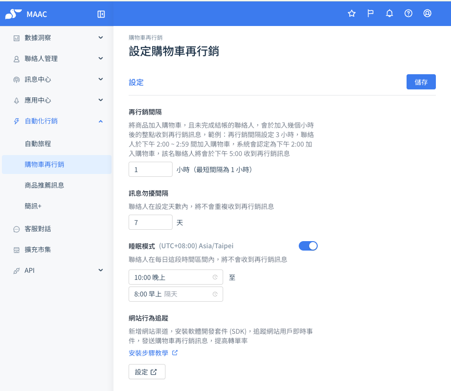Click the 數據洞察 chart icon
The height and width of the screenshot is (391, 451).
[17, 38]
